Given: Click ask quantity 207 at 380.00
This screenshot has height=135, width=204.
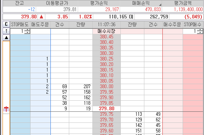Looking at the screenshot, I should point(81,87).
